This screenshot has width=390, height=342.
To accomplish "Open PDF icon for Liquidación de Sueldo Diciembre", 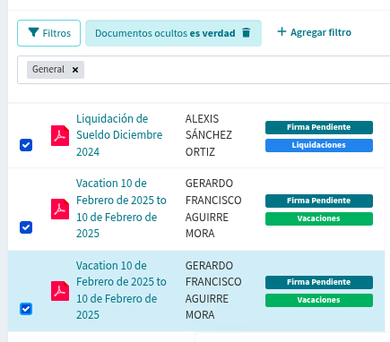I will pos(60,136).
